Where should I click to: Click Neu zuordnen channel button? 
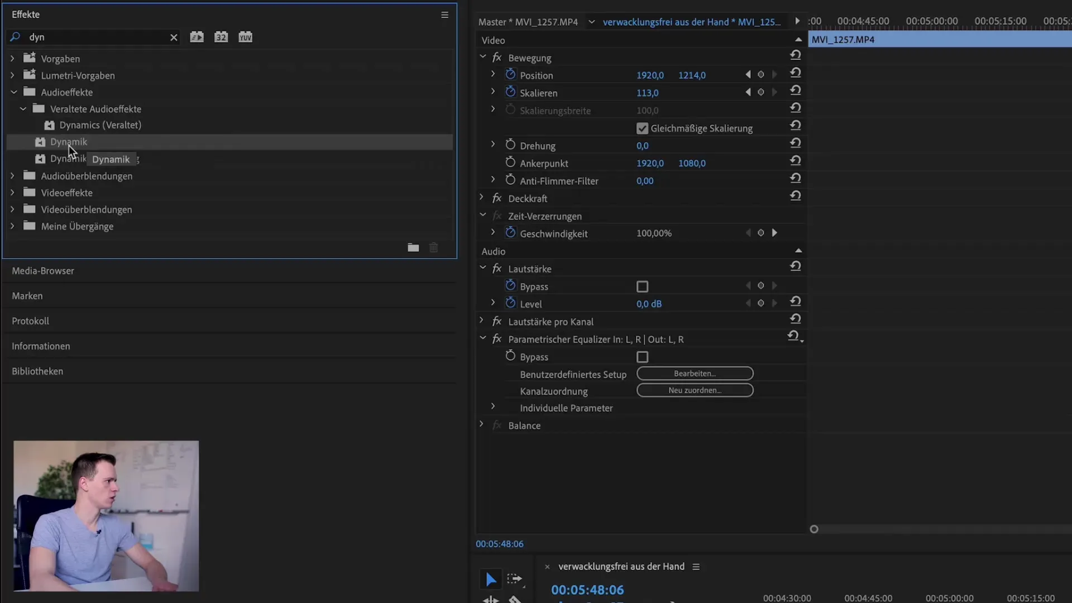click(695, 390)
